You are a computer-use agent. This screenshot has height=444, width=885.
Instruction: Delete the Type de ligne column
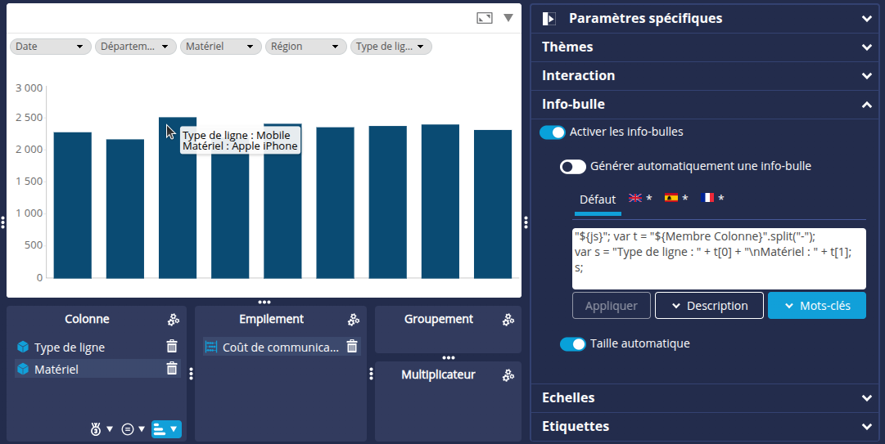pyautogui.click(x=172, y=347)
